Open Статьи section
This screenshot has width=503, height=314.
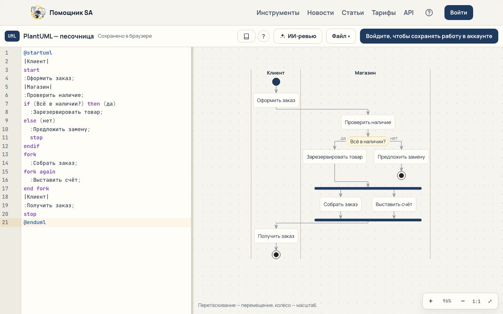352,13
